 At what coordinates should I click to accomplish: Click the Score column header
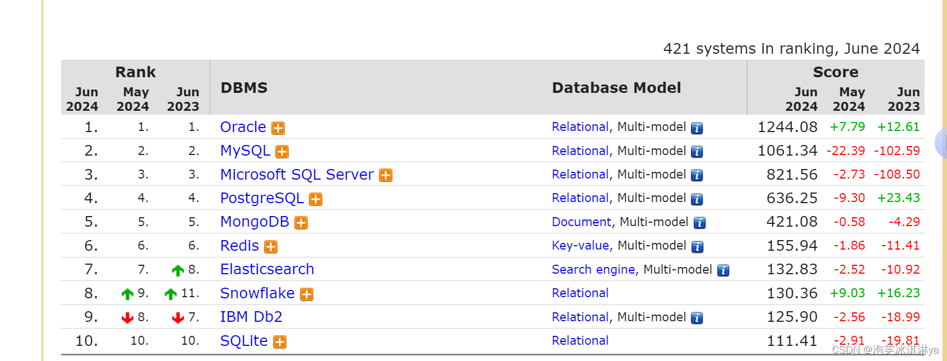[835, 72]
